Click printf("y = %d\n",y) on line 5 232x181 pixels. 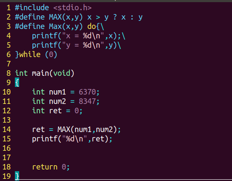pyautogui.click(x=74, y=45)
